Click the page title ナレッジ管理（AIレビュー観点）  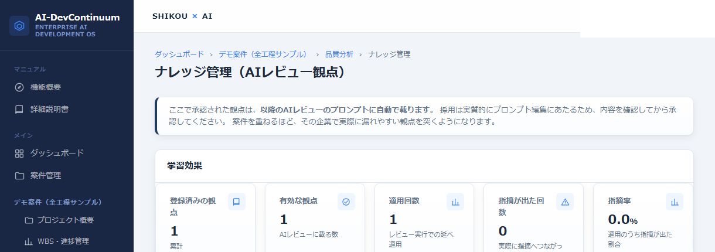tap(250, 72)
